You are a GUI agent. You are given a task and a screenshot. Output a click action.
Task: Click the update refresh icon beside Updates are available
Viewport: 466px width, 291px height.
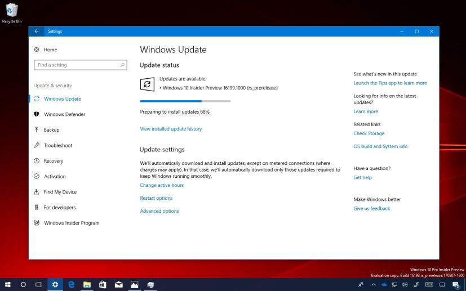(x=147, y=84)
